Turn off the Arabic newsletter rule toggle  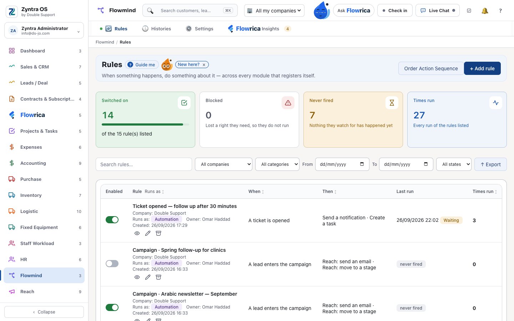coord(112,307)
